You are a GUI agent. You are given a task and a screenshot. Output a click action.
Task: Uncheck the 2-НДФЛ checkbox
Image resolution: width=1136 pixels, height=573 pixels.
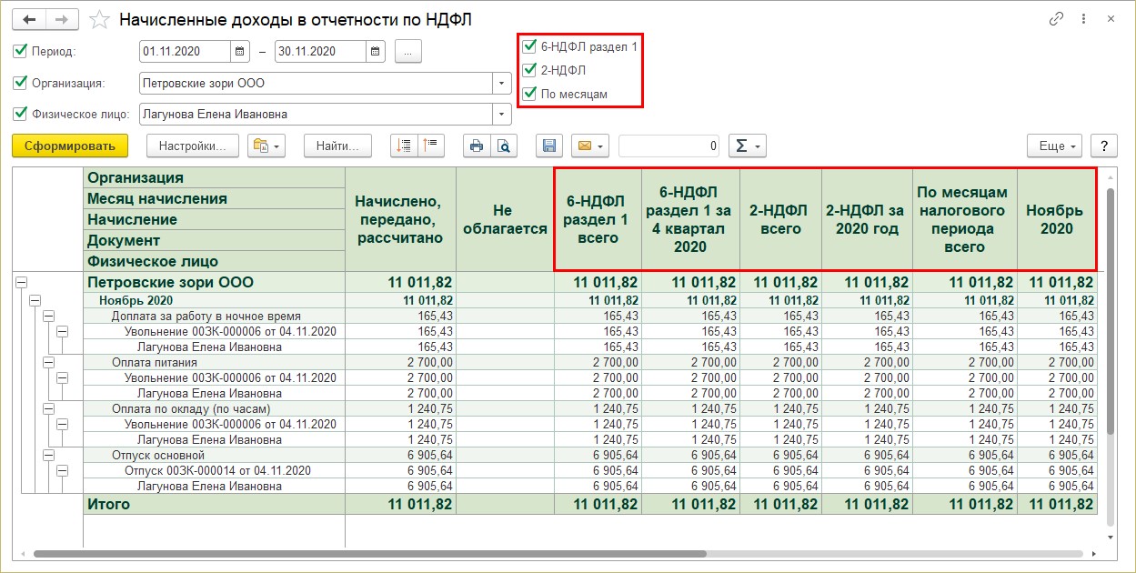pos(529,69)
